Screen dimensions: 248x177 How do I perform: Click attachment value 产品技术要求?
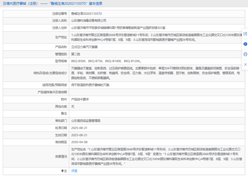tap(80, 99)
